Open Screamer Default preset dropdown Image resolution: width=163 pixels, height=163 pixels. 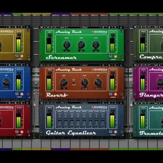pyautogui.click(x=84, y=27)
